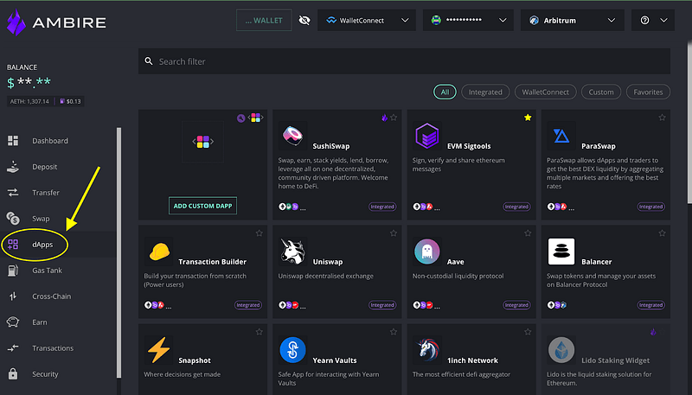
Task: Show Uniswap supported networks ellipsis
Action: (x=303, y=306)
